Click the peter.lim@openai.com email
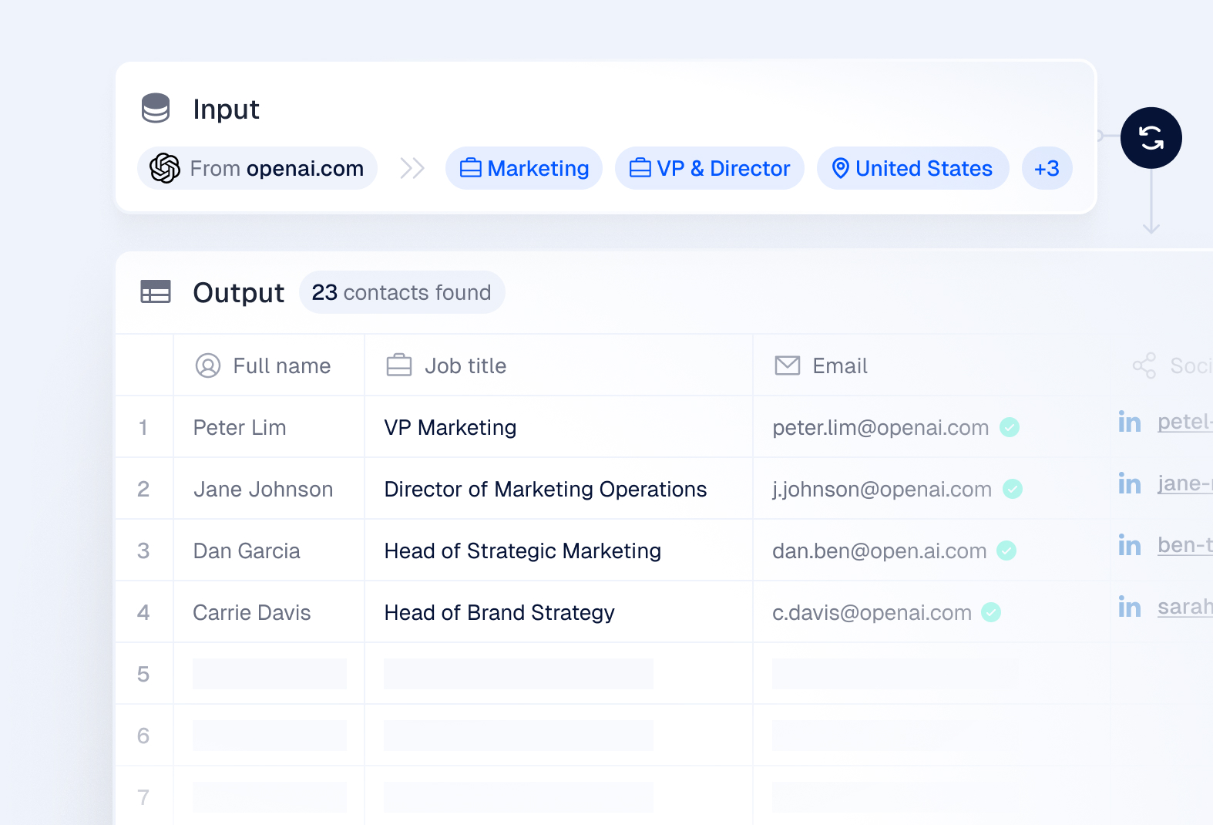This screenshot has height=825, width=1213. pos(881,427)
